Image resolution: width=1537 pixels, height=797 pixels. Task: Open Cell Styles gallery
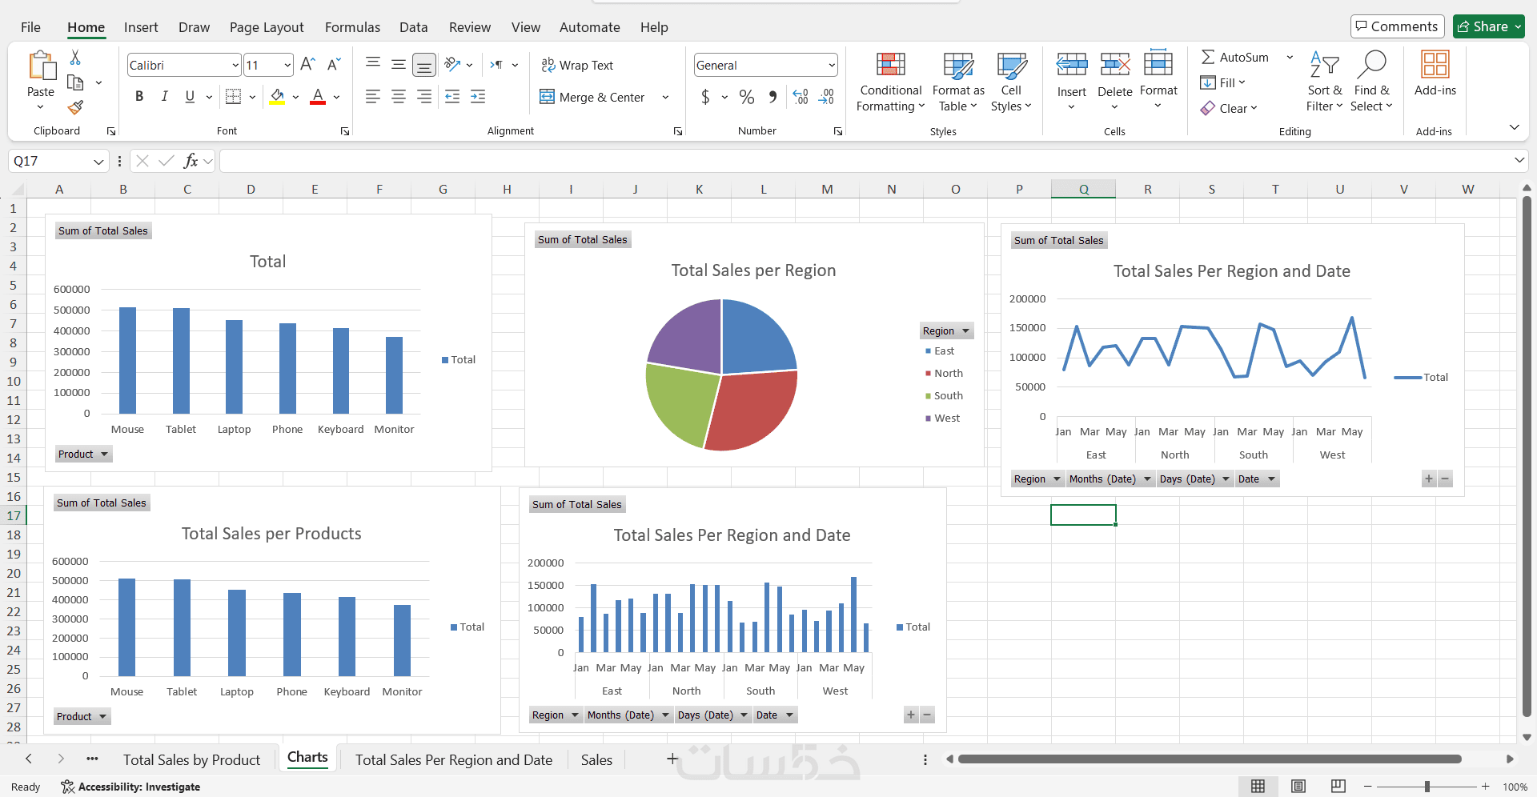(x=1012, y=64)
